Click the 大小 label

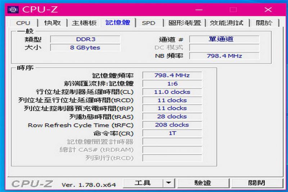point(33,47)
